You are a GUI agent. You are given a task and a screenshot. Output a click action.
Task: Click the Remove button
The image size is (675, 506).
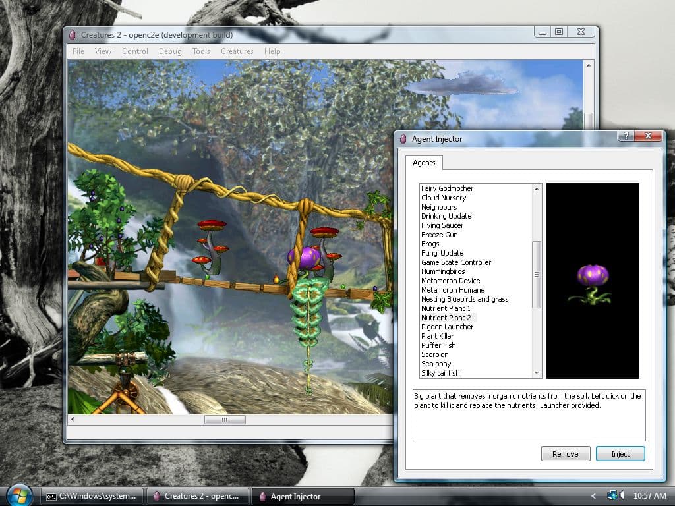point(565,453)
